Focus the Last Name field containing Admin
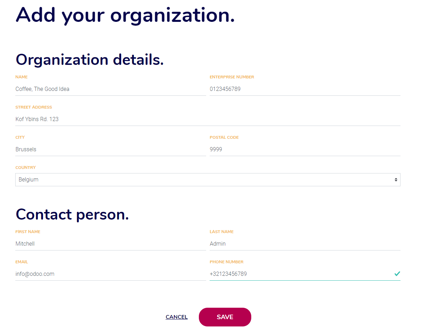Image resolution: width=422 pixels, height=332 pixels. (x=305, y=244)
